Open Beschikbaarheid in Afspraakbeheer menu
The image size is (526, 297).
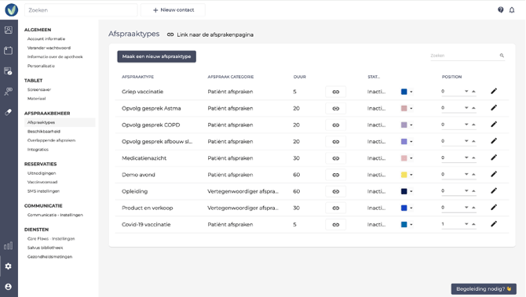pyautogui.click(x=44, y=132)
